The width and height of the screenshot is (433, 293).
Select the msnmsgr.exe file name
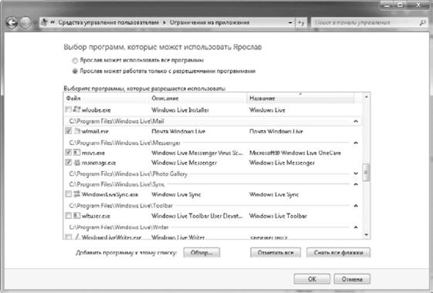99,163
